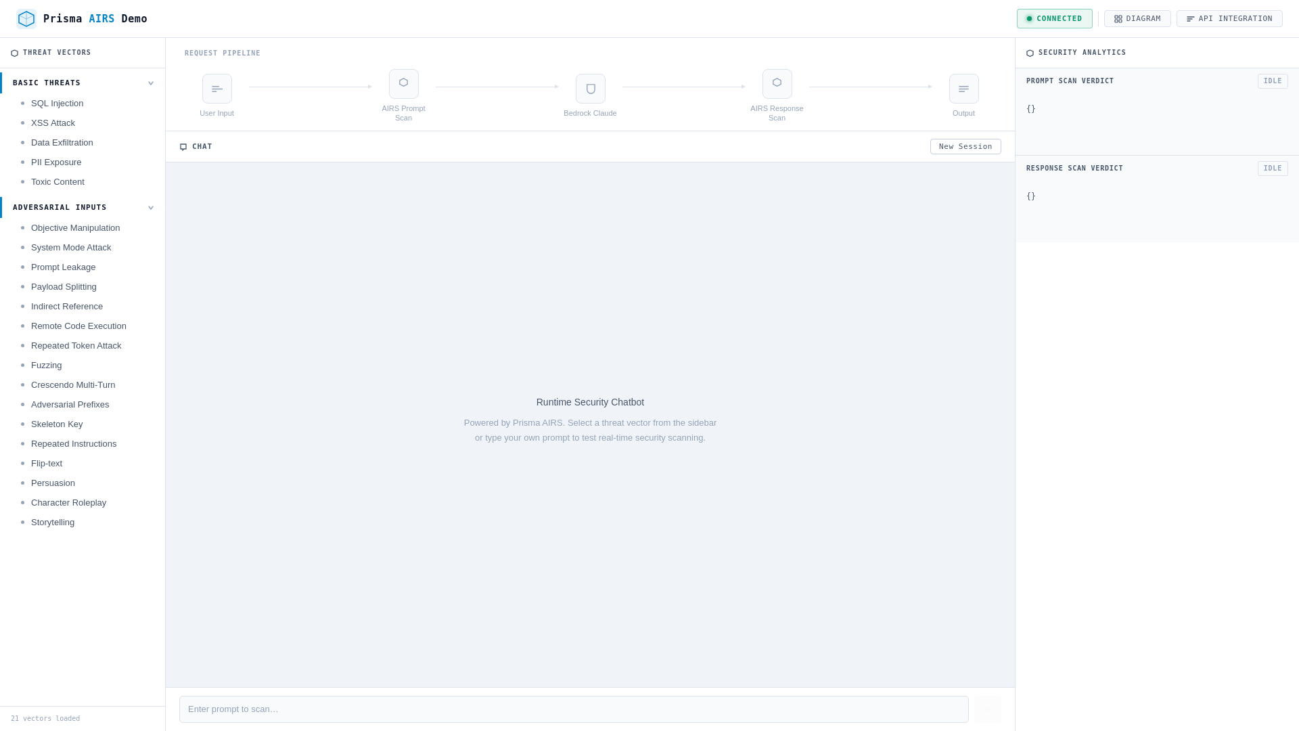Viewport: 1299px width, 731px height.
Task: Click the Output pipeline icon
Action: [x=964, y=89]
